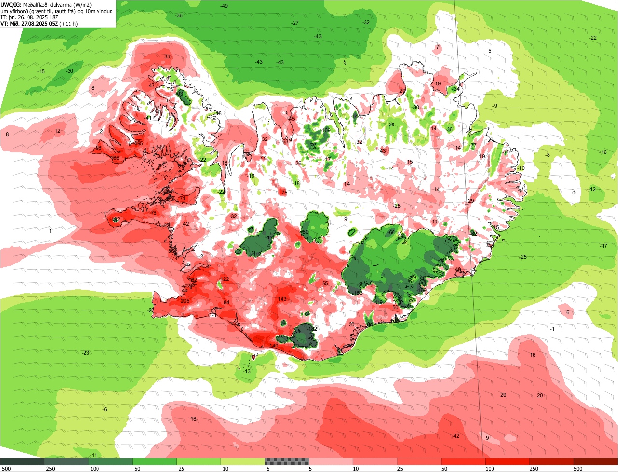Viewport: 618px width, 472px height.
Task: Click the '-15' value in the northwest ocean
Action: pyautogui.click(x=41, y=71)
